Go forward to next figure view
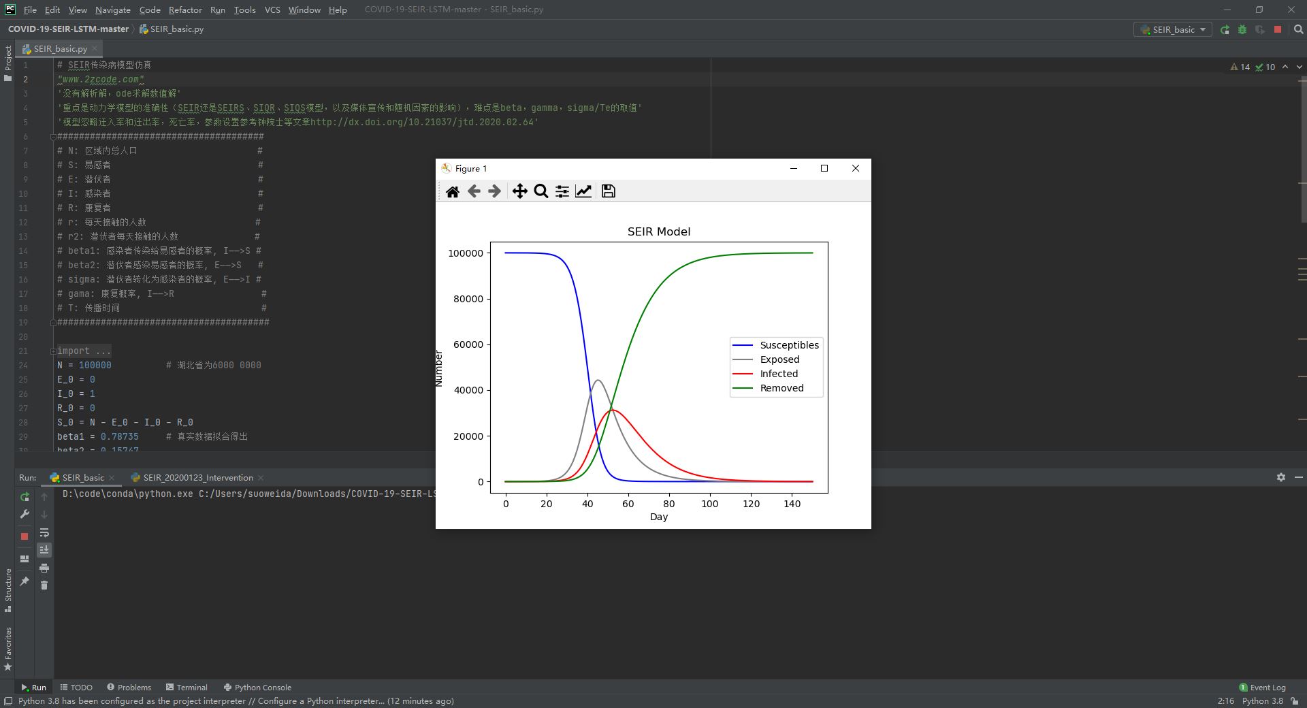Screen dimensions: 1307x708 (x=495, y=191)
